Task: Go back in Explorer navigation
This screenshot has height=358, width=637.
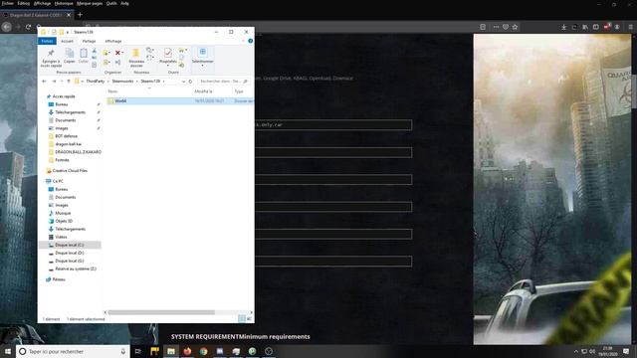Action: pos(44,82)
